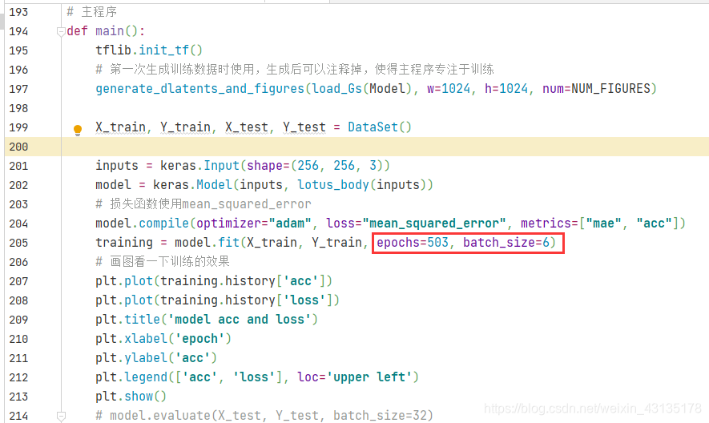Click the fold-end marker at line 214
Image resolution: width=709 pixels, height=423 pixels.
[x=61, y=416]
